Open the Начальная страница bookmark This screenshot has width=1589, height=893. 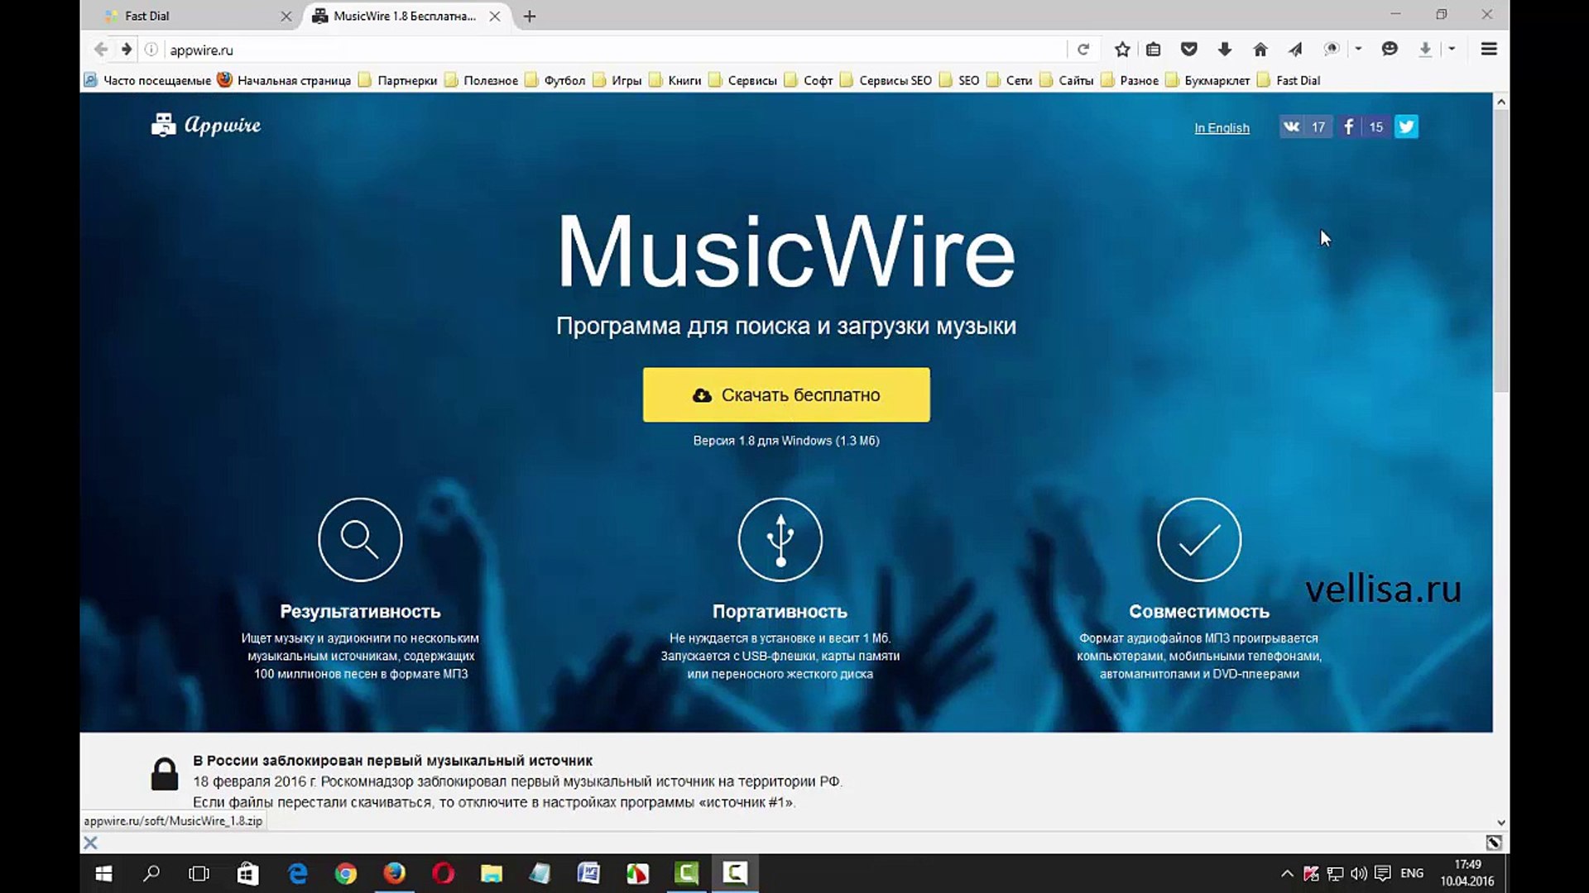pos(285,80)
